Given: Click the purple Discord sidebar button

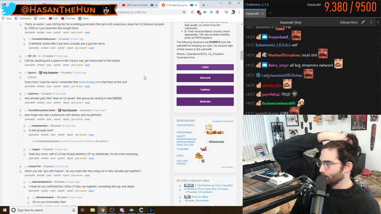Looking at the screenshot, I should pos(205,78).
